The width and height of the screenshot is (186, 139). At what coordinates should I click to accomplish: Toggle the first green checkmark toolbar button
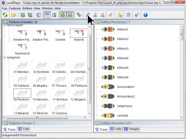pyautogui.click(x=63, y=15)
